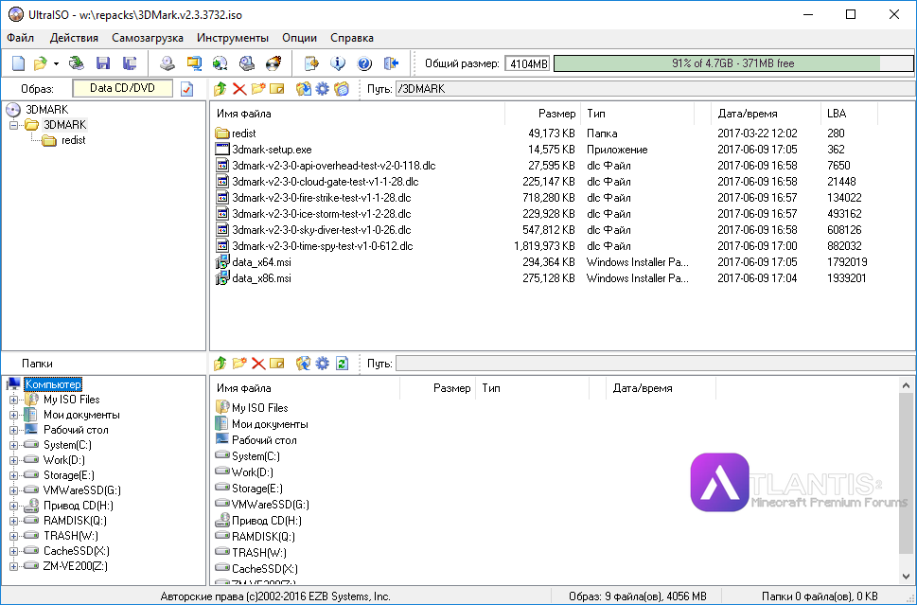This screenshot has width=917, height=605.
Task: Click the rename label icon in image toolbar
Action: coord(276,89)
